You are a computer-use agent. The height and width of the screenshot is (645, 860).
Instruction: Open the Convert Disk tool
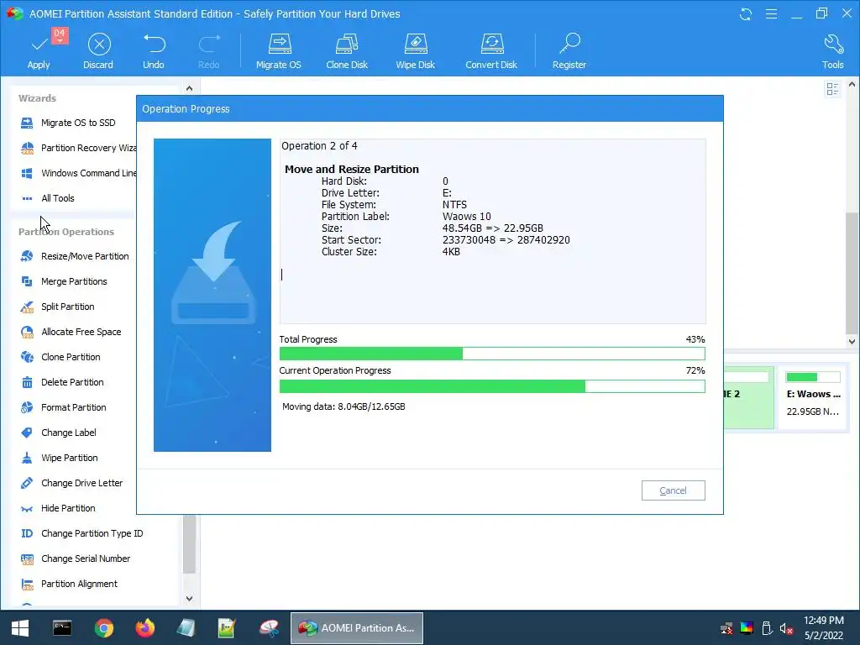click(x=491, y=51)
